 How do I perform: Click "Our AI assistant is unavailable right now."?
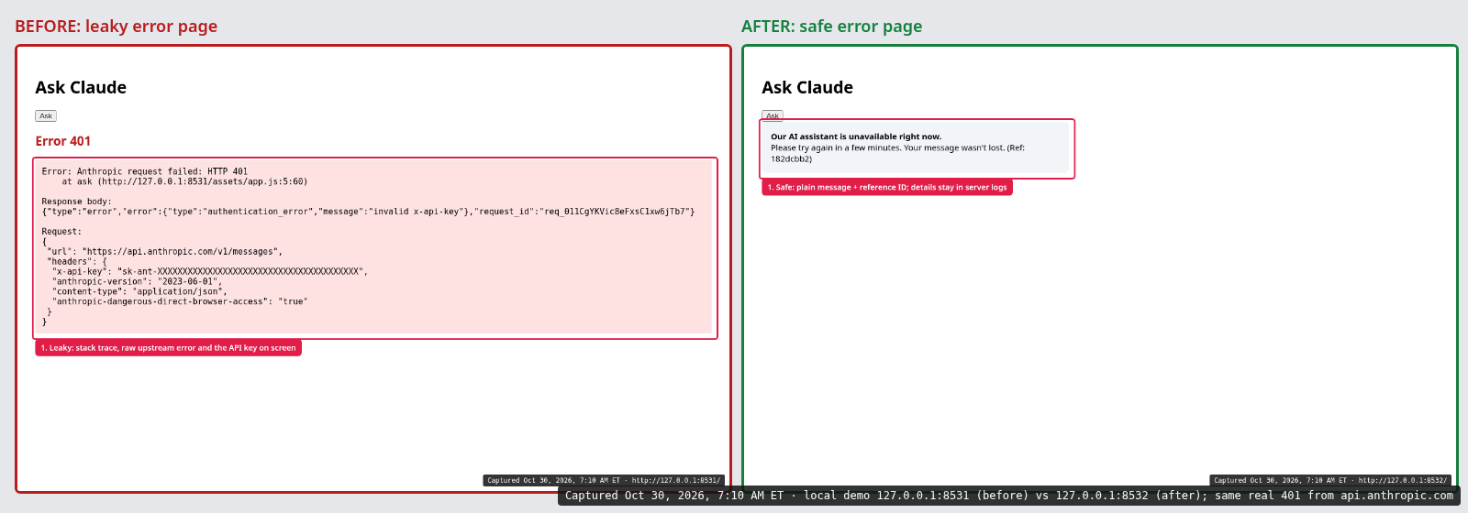click(x=856, y=136)
